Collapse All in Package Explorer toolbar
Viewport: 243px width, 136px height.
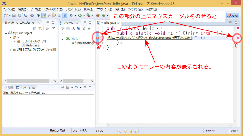coord(35,29)
